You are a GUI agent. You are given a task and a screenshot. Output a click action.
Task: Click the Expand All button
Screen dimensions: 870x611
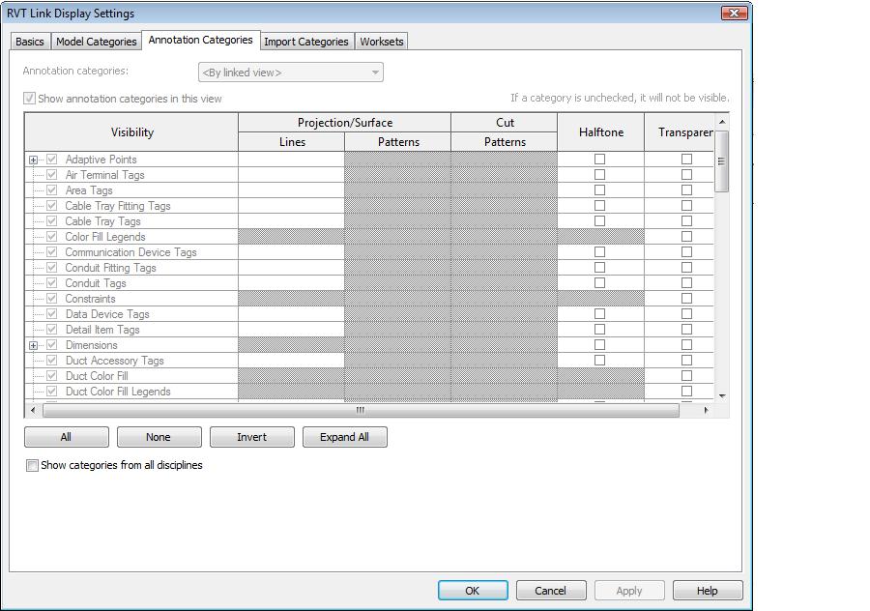(x=344, y=437)
